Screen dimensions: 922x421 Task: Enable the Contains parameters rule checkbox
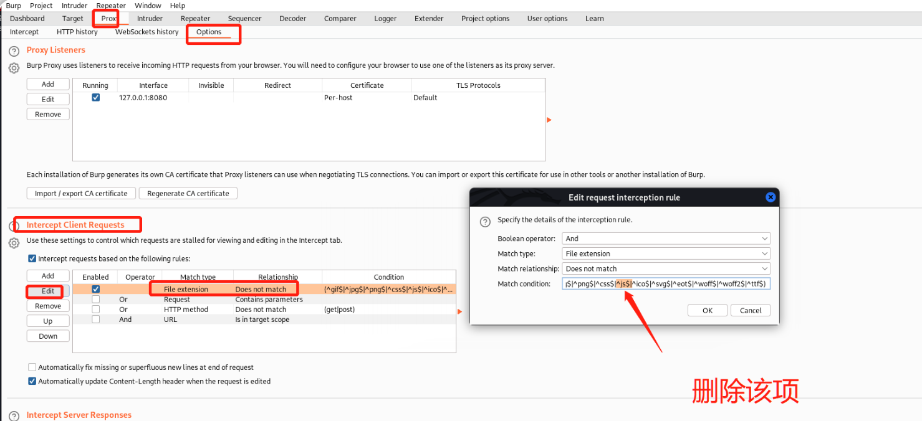click(95, 300)
